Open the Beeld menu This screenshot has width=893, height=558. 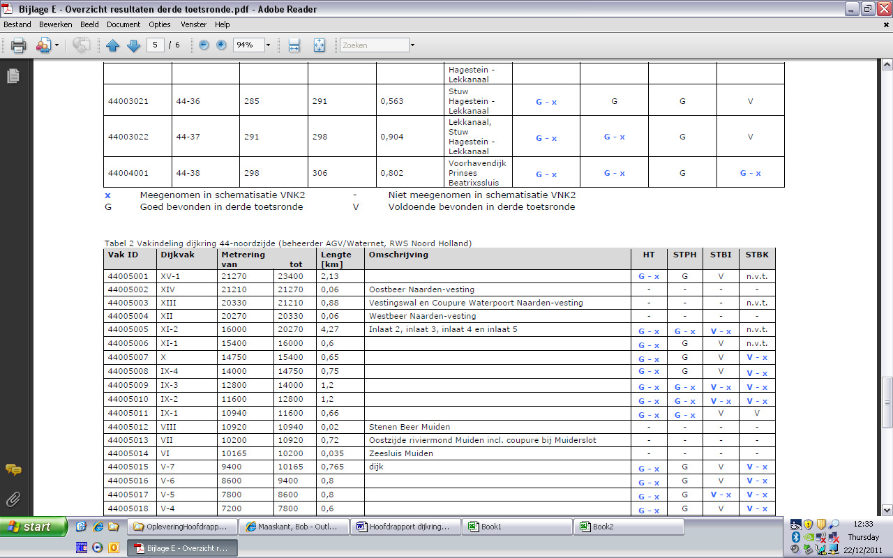[x=90, y=24]
